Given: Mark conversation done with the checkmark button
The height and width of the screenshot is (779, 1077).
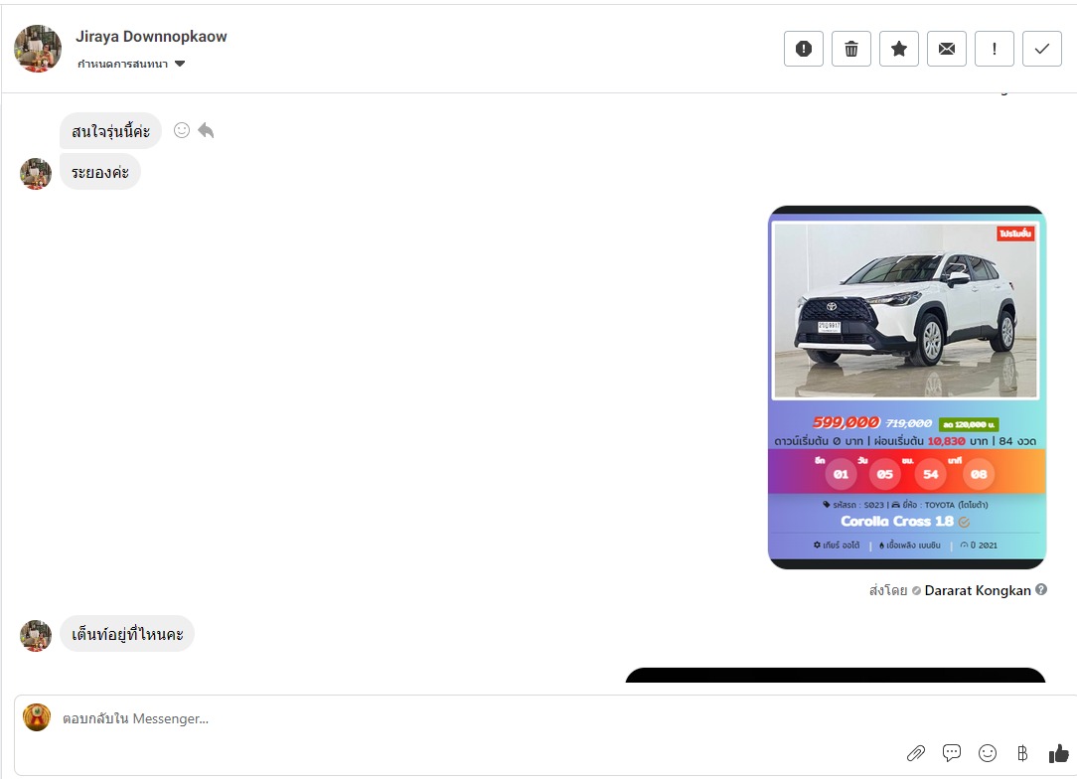Looking at the screenshot, I should (x=1042, y=49).
